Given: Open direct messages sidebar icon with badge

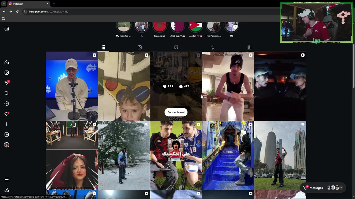Looking at the screenshot, I should coord(7,83).
